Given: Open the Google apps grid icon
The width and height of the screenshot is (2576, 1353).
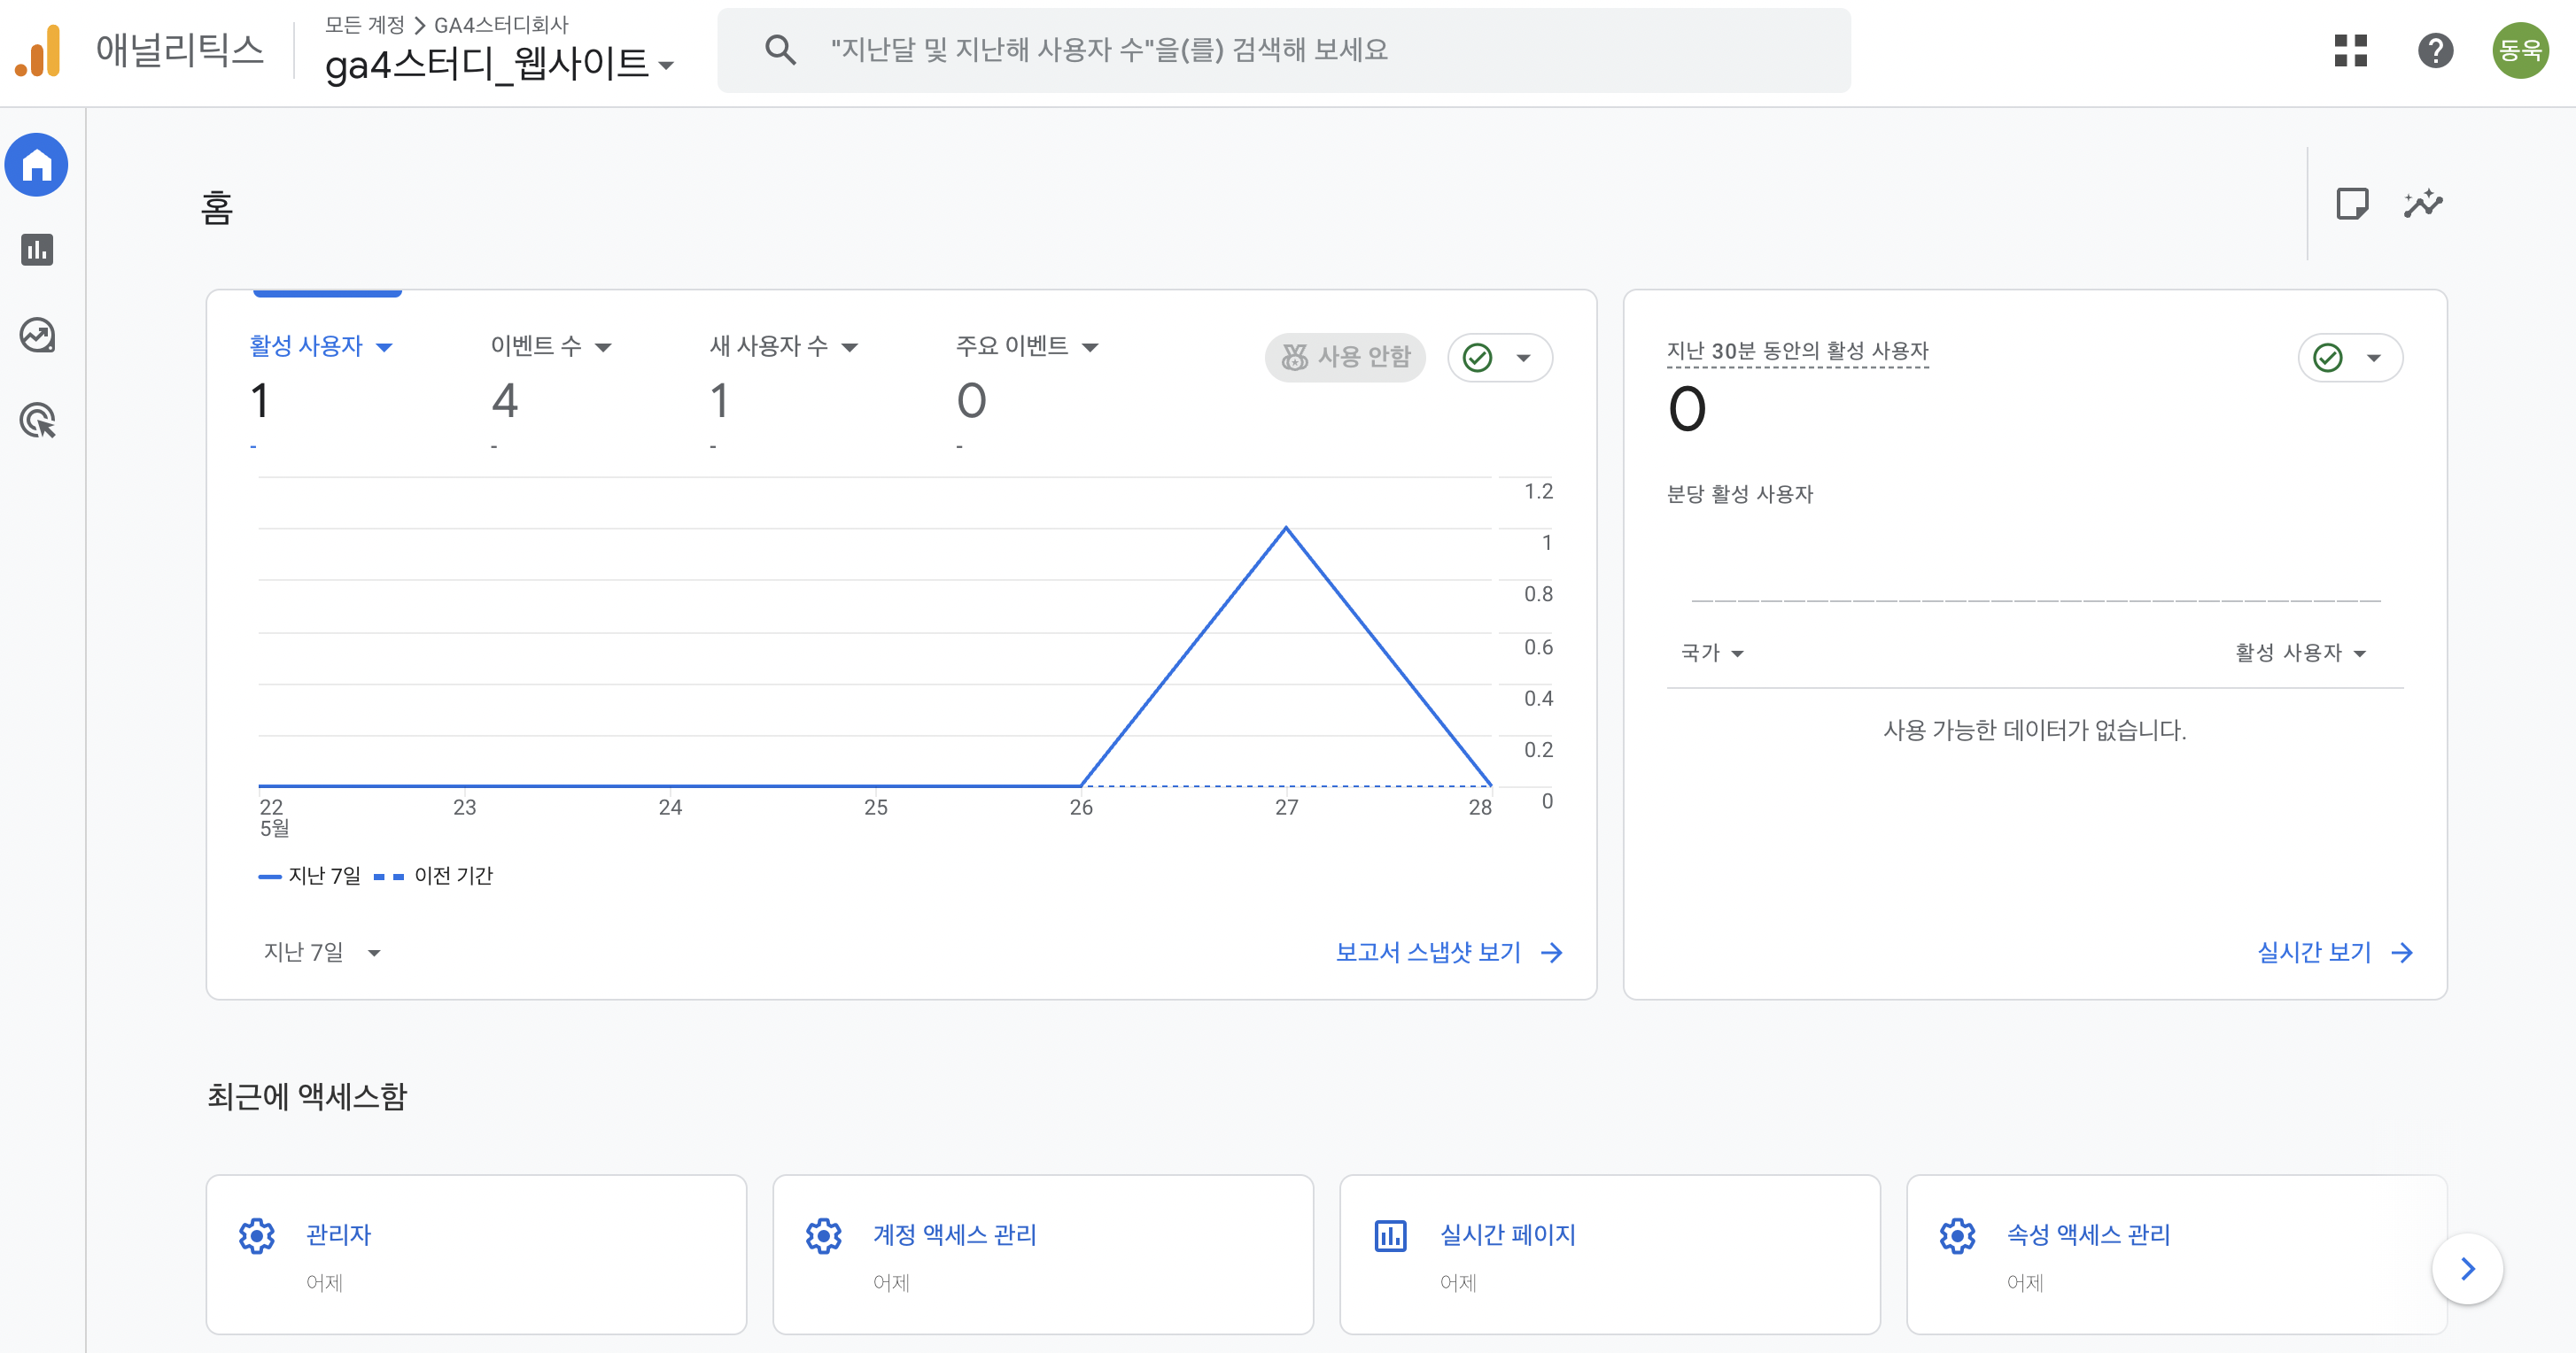Looking at the screenshot, I should (2350, 50).
